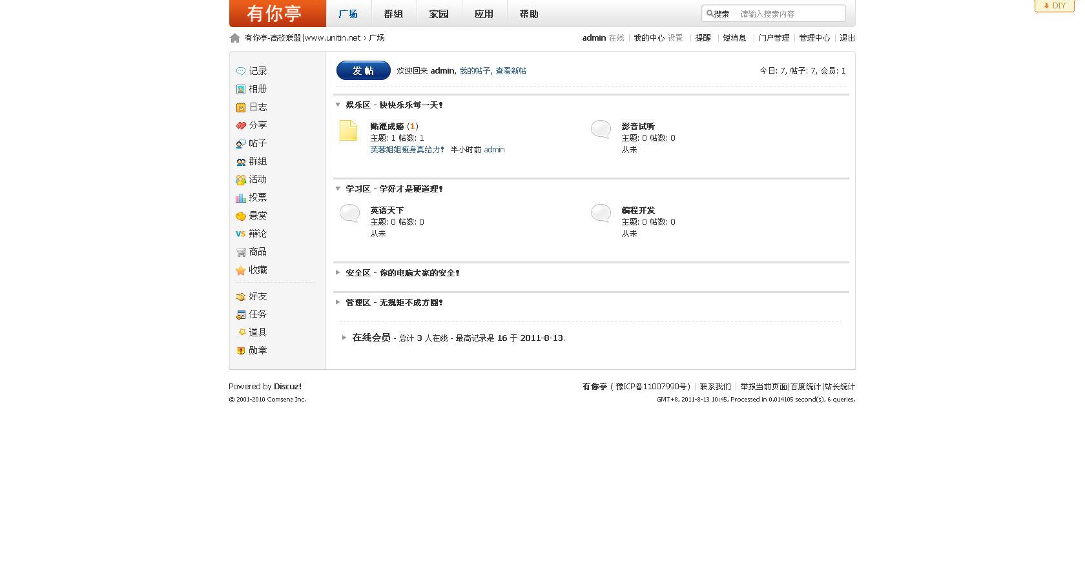The width and height of the screenshot is (1085, 581).
Task: Expand the 安全区 section
Action: click(x=338, y=272)
